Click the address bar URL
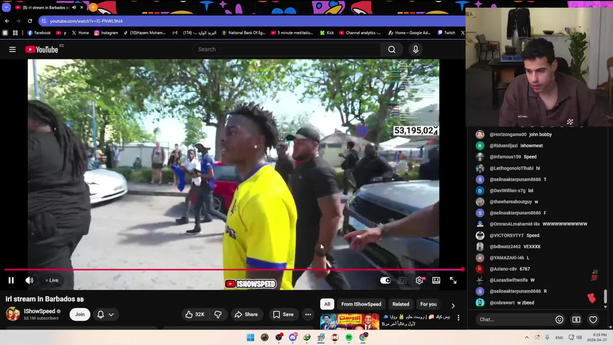The height and width of the screenshot is (345, 613). click(86, 21)
